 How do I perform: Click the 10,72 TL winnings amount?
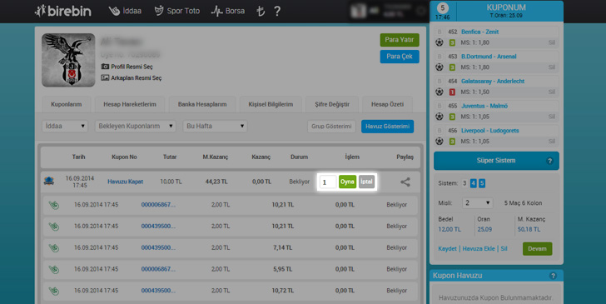point(282,291)
